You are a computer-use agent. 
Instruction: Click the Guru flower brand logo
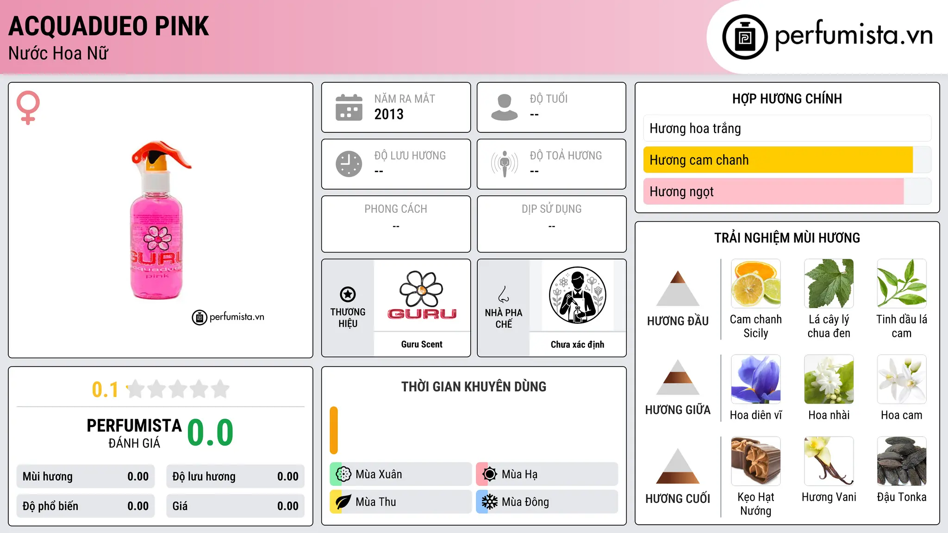422,295
